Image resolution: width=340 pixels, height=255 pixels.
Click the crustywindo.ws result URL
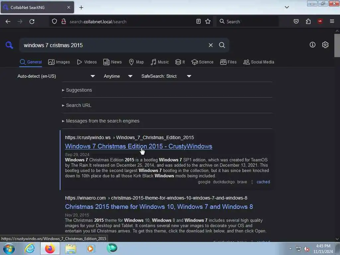(129, 137)
